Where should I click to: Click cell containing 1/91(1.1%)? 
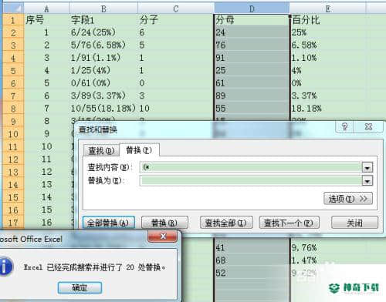tap(103, 58)
